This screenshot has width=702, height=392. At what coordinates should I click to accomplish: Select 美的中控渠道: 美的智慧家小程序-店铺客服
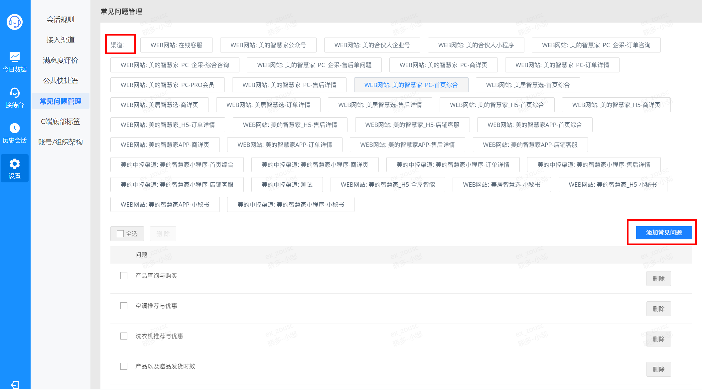point(177,185)
